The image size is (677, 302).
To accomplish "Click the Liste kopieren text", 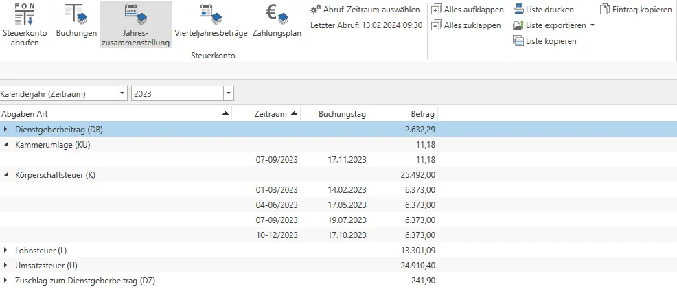I will click(551, 41).
